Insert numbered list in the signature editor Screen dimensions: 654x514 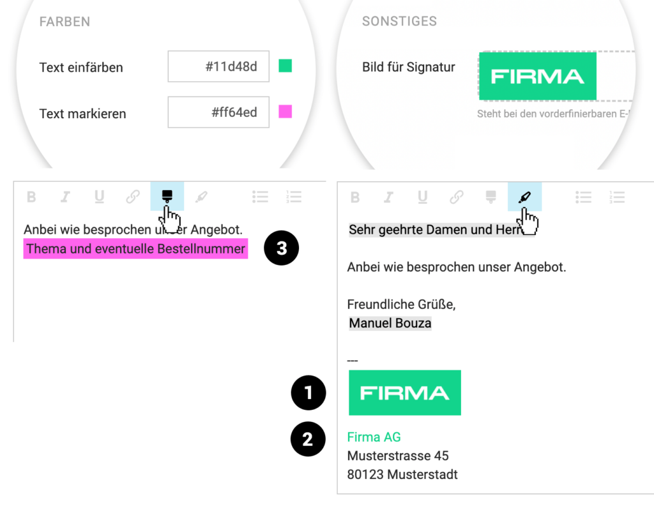617,197
